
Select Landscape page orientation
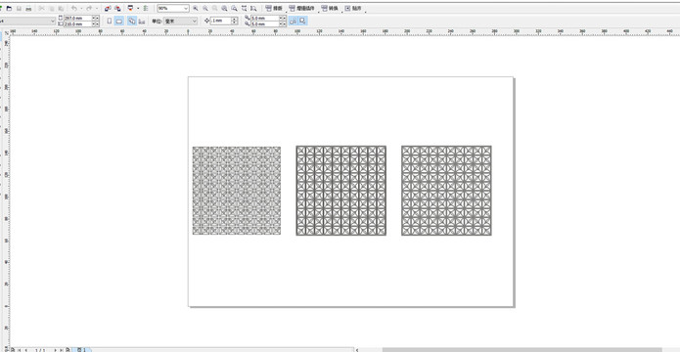click(118, 21)
